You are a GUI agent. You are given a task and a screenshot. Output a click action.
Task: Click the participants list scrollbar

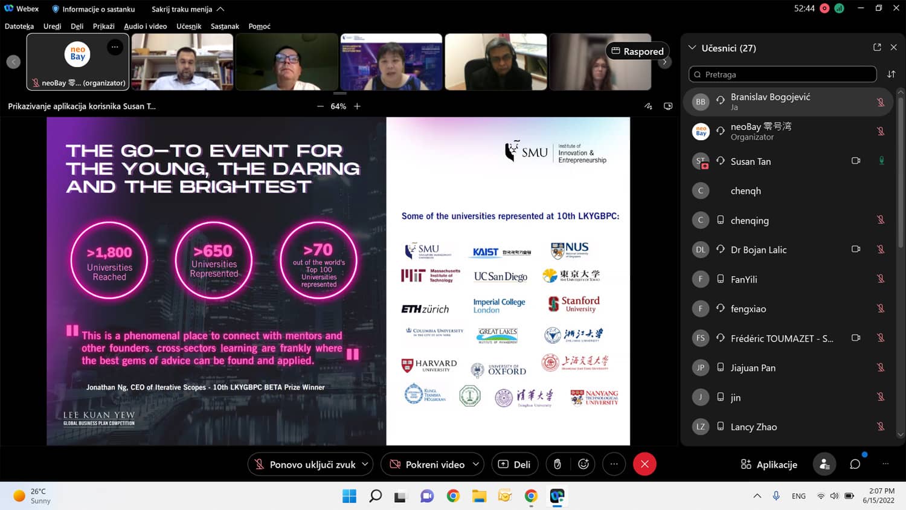pos(901,172)
